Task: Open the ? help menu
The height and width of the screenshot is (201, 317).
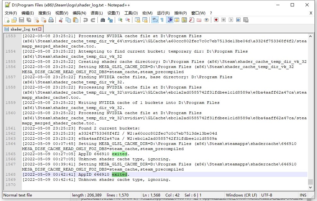Action: tap(211, 13)
